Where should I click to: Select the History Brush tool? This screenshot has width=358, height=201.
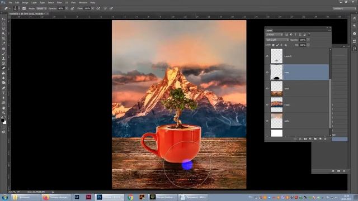[3, 63]
